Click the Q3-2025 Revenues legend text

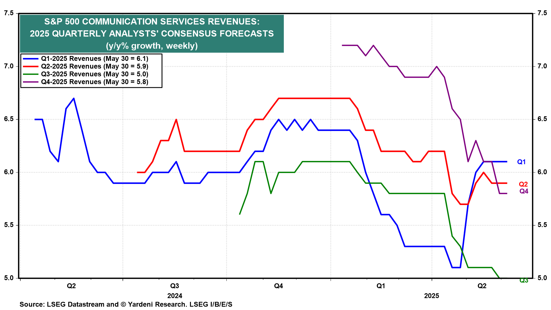[x=94, y=74]
